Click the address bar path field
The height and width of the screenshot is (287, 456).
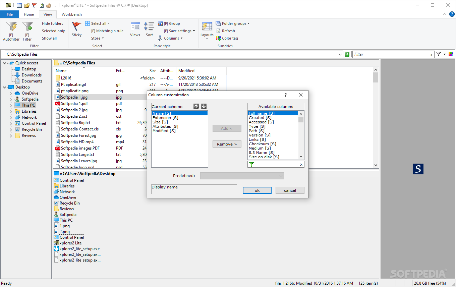[171, 54]
